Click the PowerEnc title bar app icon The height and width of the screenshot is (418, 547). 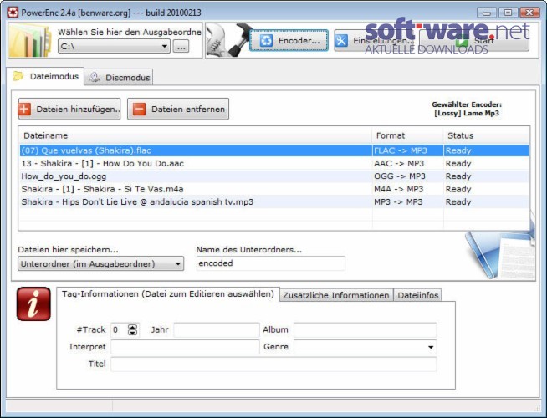click(x=13, y=13)
